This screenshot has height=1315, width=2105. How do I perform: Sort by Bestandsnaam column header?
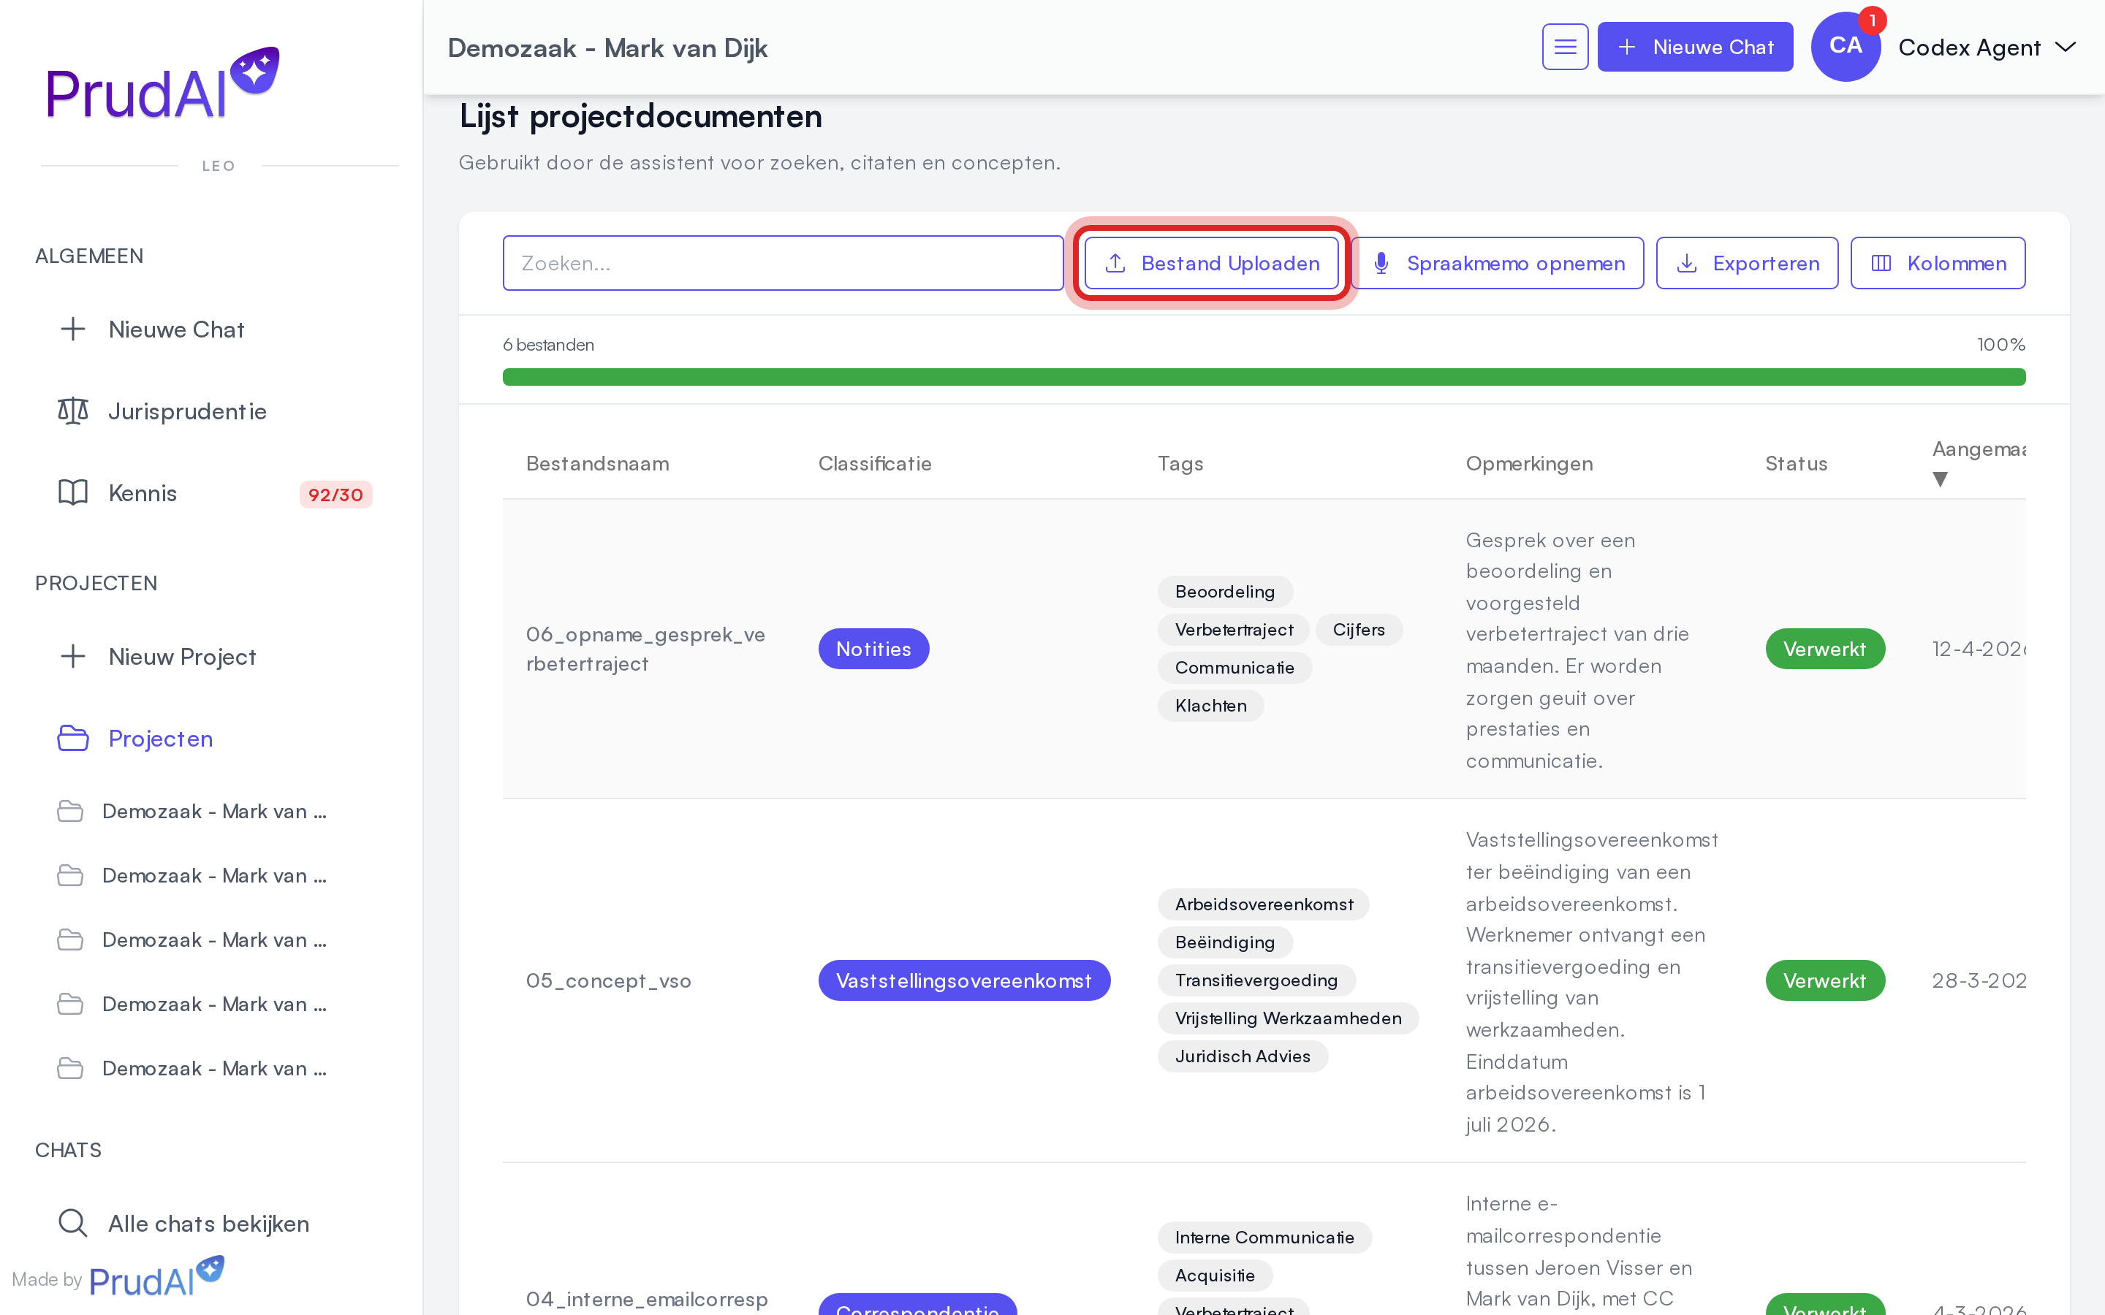[x=598, y=464]
